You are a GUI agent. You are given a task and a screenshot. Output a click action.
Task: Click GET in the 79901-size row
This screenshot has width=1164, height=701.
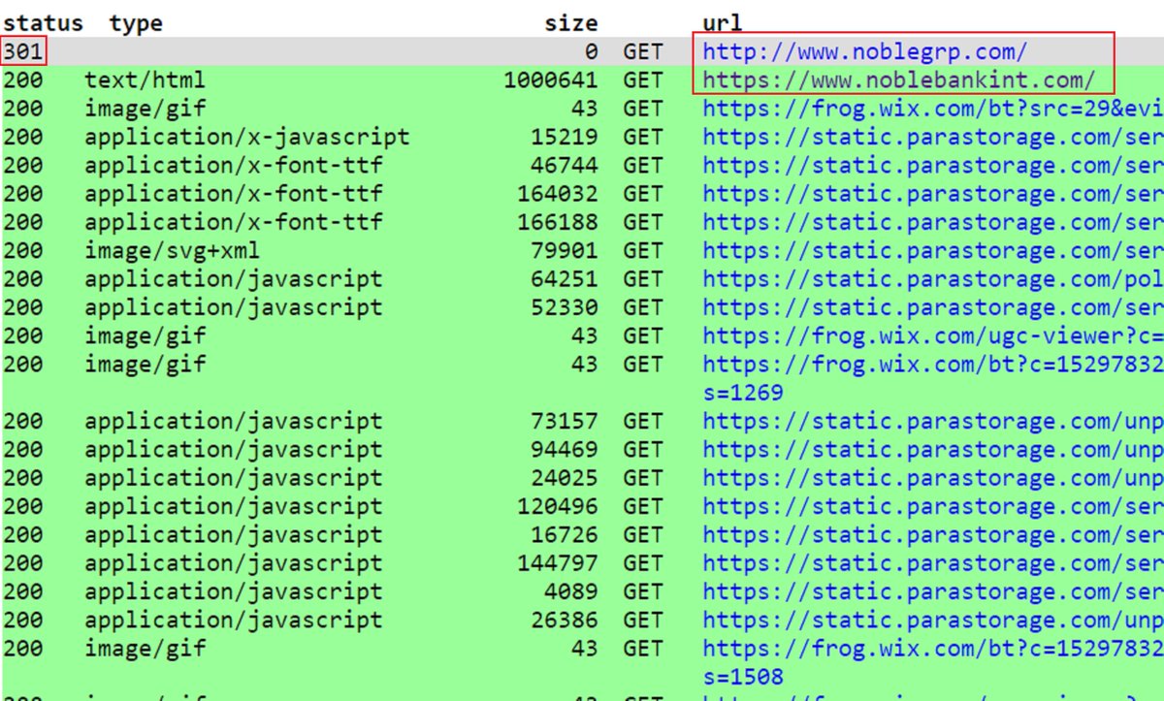643,250
